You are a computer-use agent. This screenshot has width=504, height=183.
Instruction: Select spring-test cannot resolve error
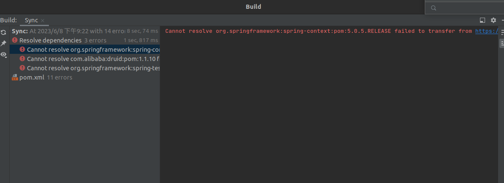coord(93,68)
